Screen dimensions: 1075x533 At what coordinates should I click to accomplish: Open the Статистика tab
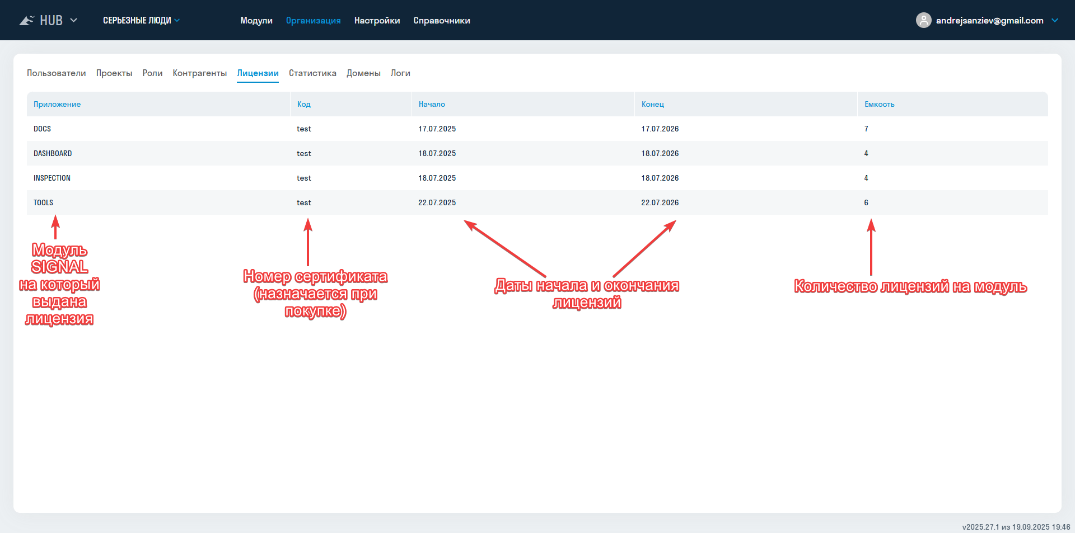point(312,73)
